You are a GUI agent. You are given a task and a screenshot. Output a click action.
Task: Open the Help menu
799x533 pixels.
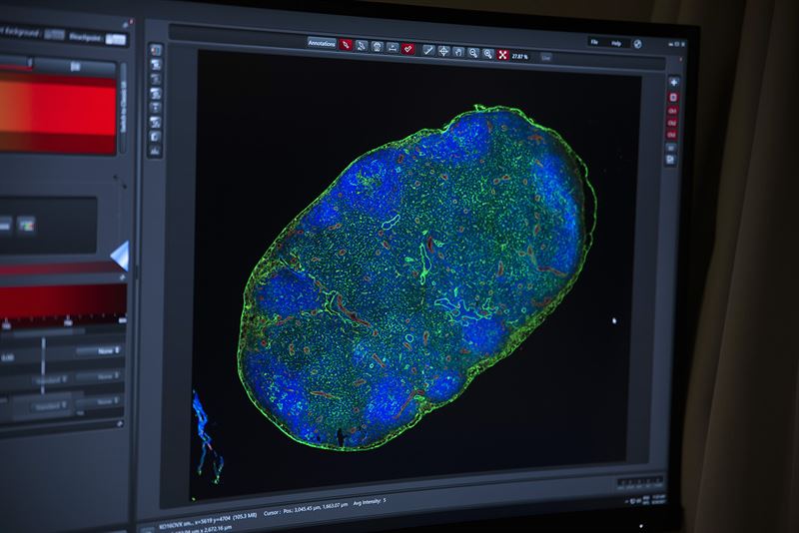pyautogui.click(x=616, y=44)
